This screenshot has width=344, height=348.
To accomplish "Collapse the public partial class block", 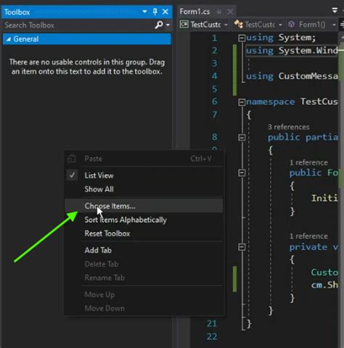I will [x=242, y=138].
